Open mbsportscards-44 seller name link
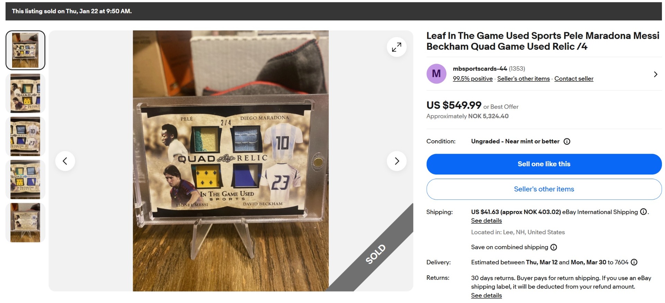The height and width of the screenshot is (303, 665). click(x=480, y=69)
